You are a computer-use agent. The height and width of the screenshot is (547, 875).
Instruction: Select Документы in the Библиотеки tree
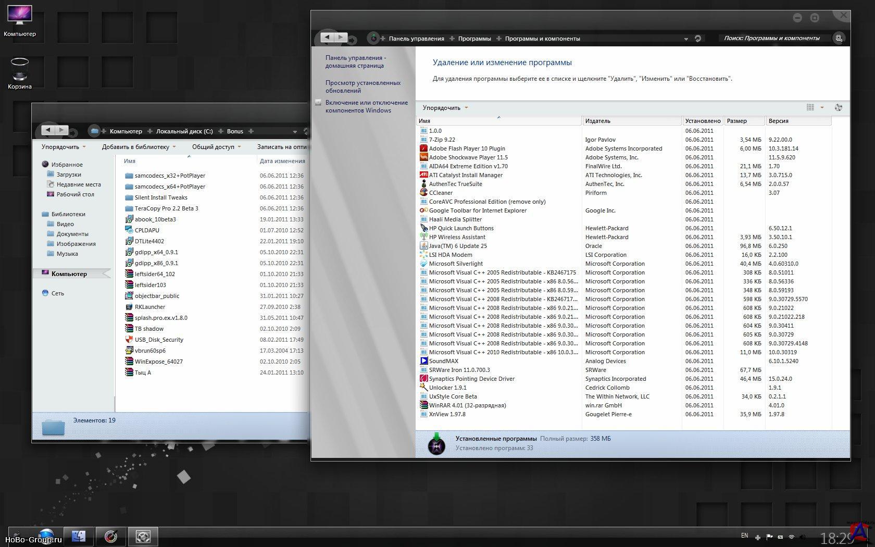point(72,234)
